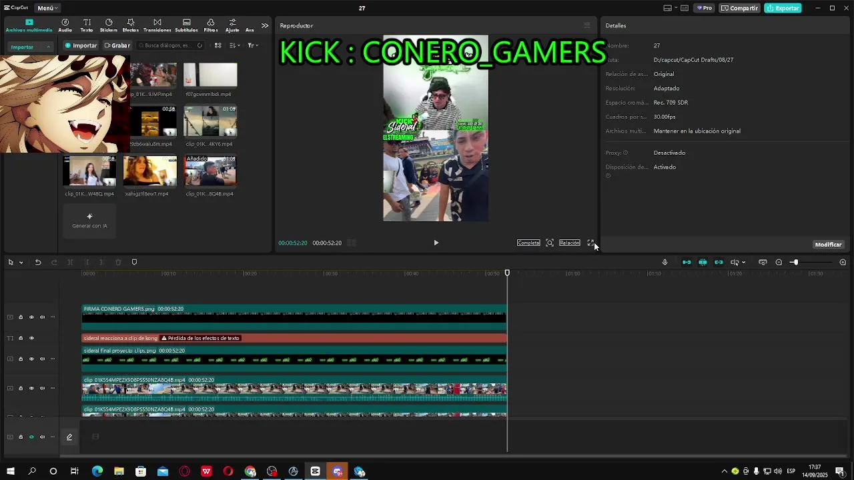
Task: Mute the sideral final proyecto track
Action: pyautogui.click(x=42, y=359)
